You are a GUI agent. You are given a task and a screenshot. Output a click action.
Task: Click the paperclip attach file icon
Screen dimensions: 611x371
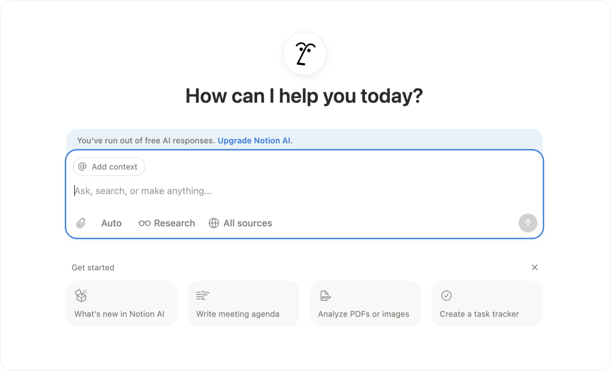pyautogui.click(x=81, y=223)
